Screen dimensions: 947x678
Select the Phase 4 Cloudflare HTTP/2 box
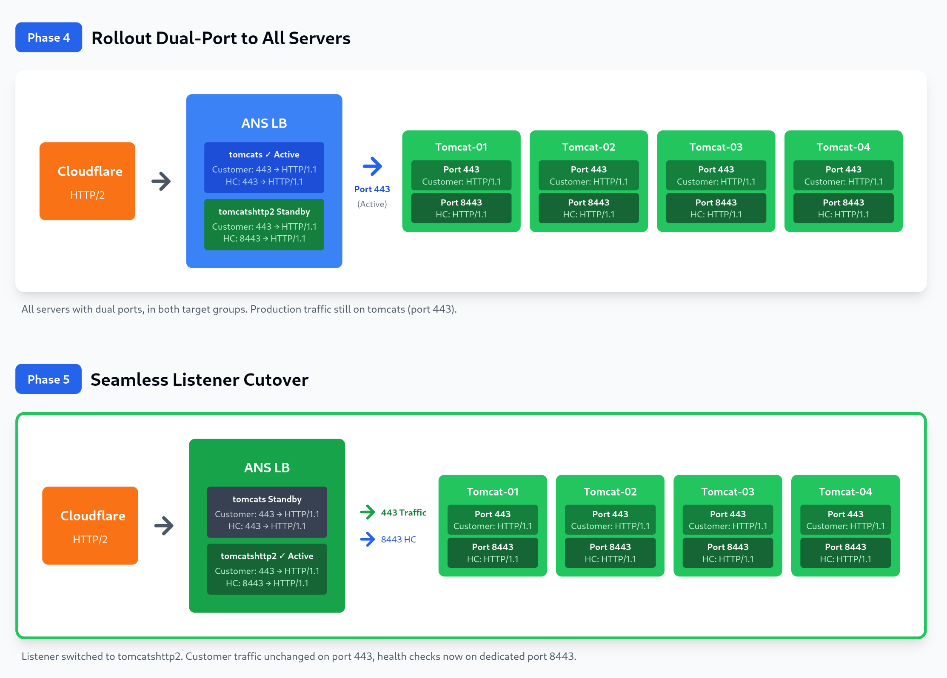[87, 181]
